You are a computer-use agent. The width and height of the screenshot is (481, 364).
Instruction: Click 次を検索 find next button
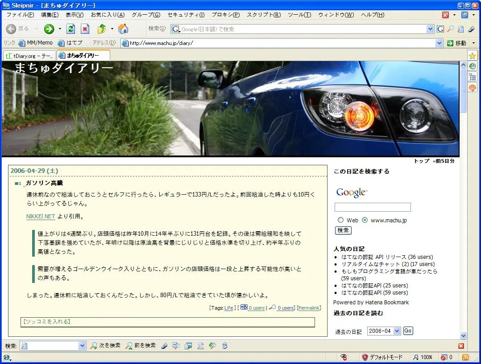(x=105, y=345)
